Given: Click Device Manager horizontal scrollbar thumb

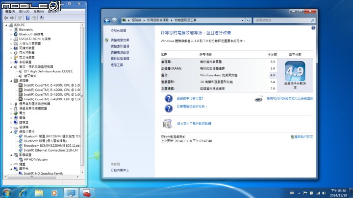Looking at the screenshot, I should tap(32, 176).
